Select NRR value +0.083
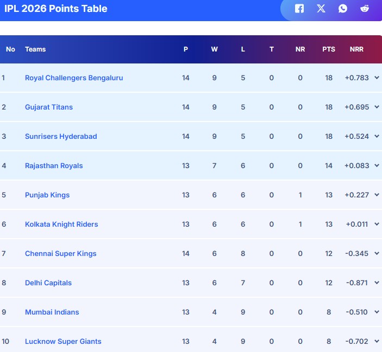Image resolution: width=382 pixels, height=352 pixels. tap(356, 165)
